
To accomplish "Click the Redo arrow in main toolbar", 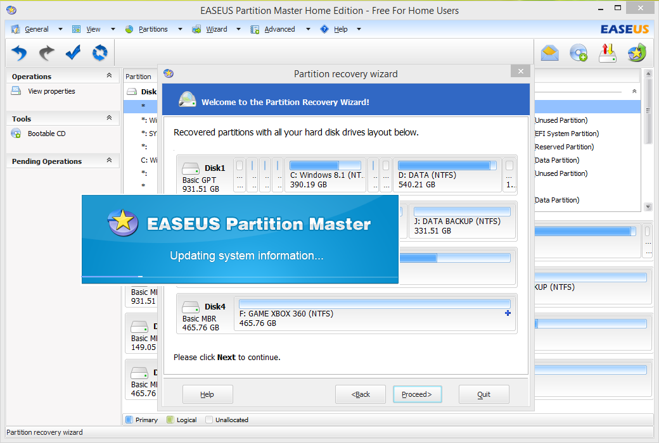I will tap(47, 53).
